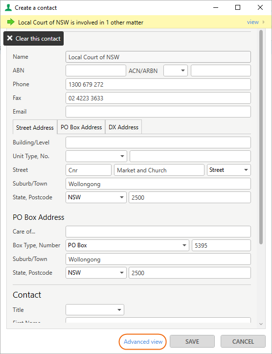Viewport: 272px width, 354px height.
Task: Click the CANCEL button
Action: tap(243, 342)
